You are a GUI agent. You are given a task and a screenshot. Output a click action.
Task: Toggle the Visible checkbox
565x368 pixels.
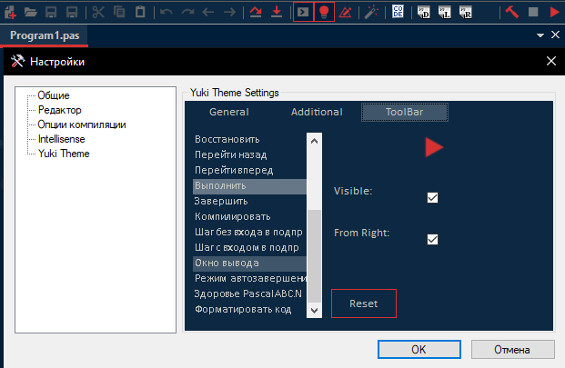432,197
